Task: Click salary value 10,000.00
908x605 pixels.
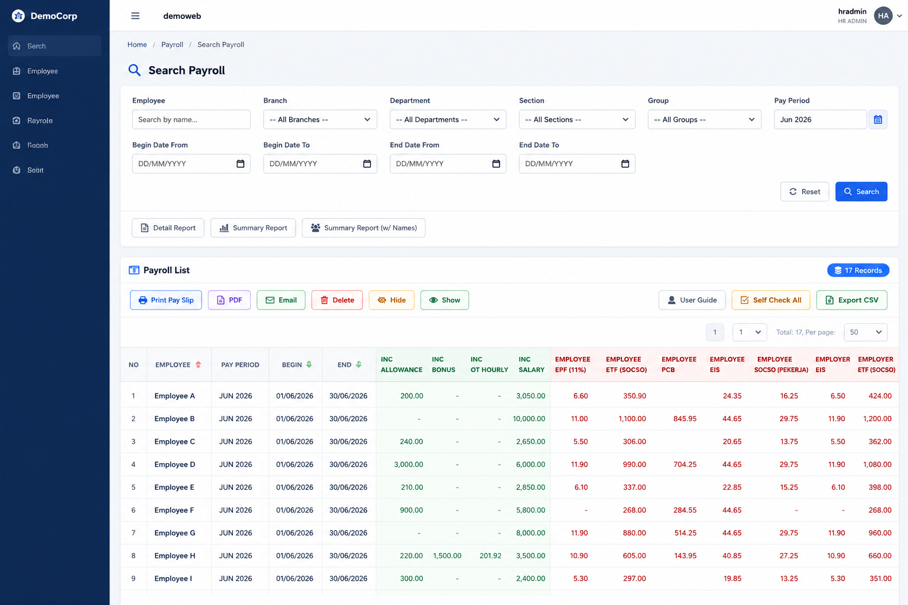Action: coord(529,419)
